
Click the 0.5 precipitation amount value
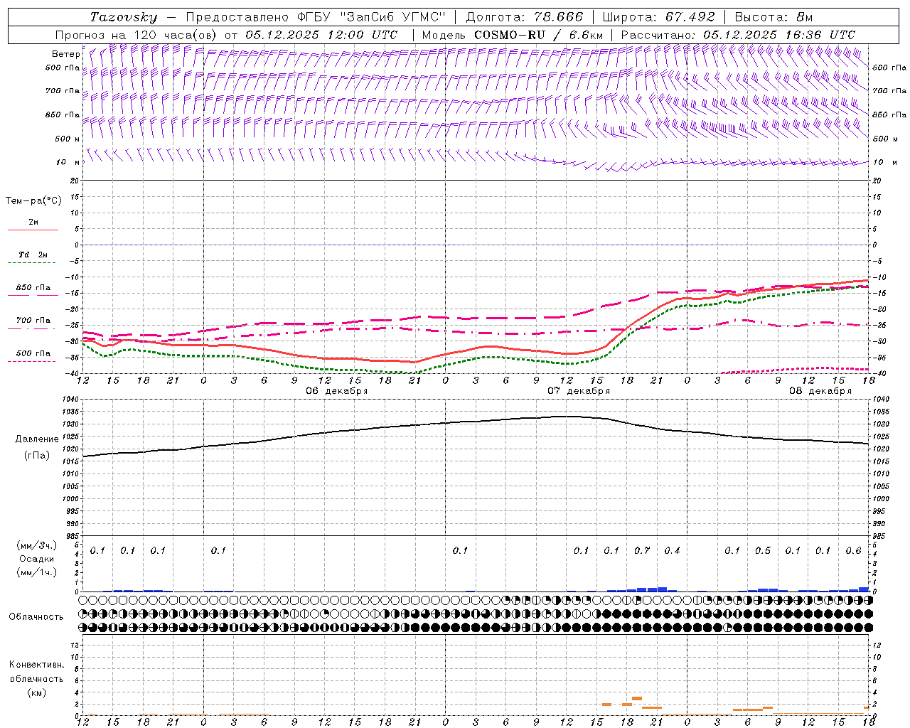[763, 550]
